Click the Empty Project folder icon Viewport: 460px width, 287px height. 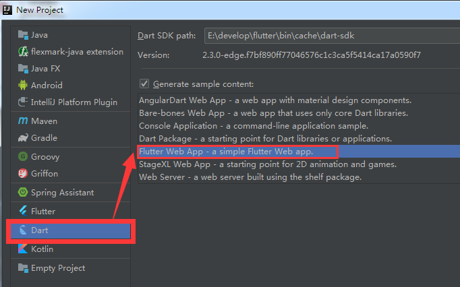(23, 267)
